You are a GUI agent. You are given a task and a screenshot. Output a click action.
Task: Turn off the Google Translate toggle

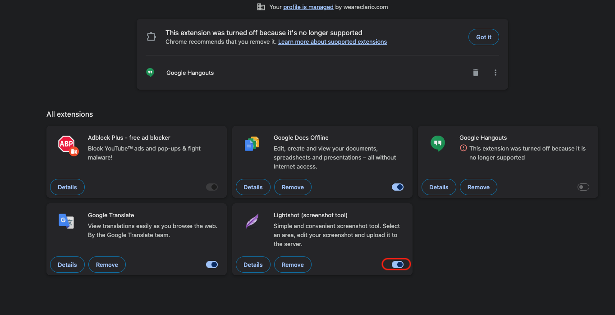click(212, 265)
